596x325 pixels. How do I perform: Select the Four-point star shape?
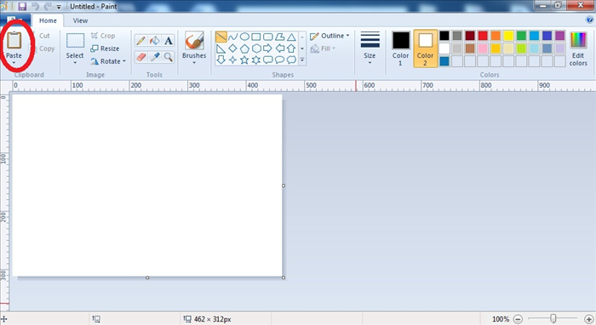pyautogui.click(x=233, y=60)
